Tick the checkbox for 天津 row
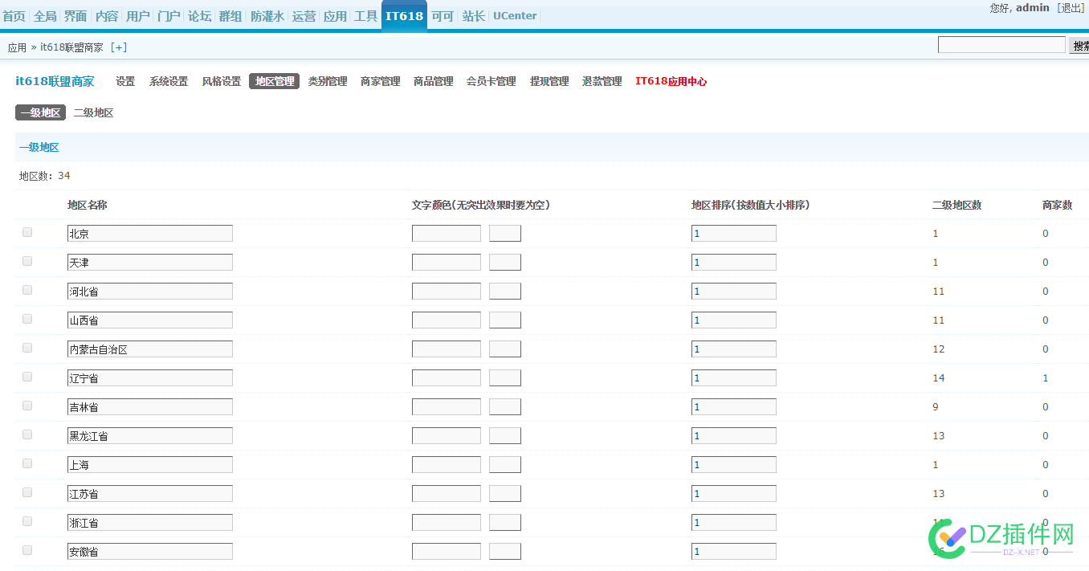 pyautogui.click(x=27, y=261)
